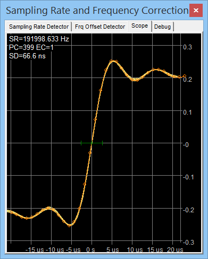Screen dimensions: 208x259
Task: Click the green zero-crossing marker on scope
Action: click(91, 143)
